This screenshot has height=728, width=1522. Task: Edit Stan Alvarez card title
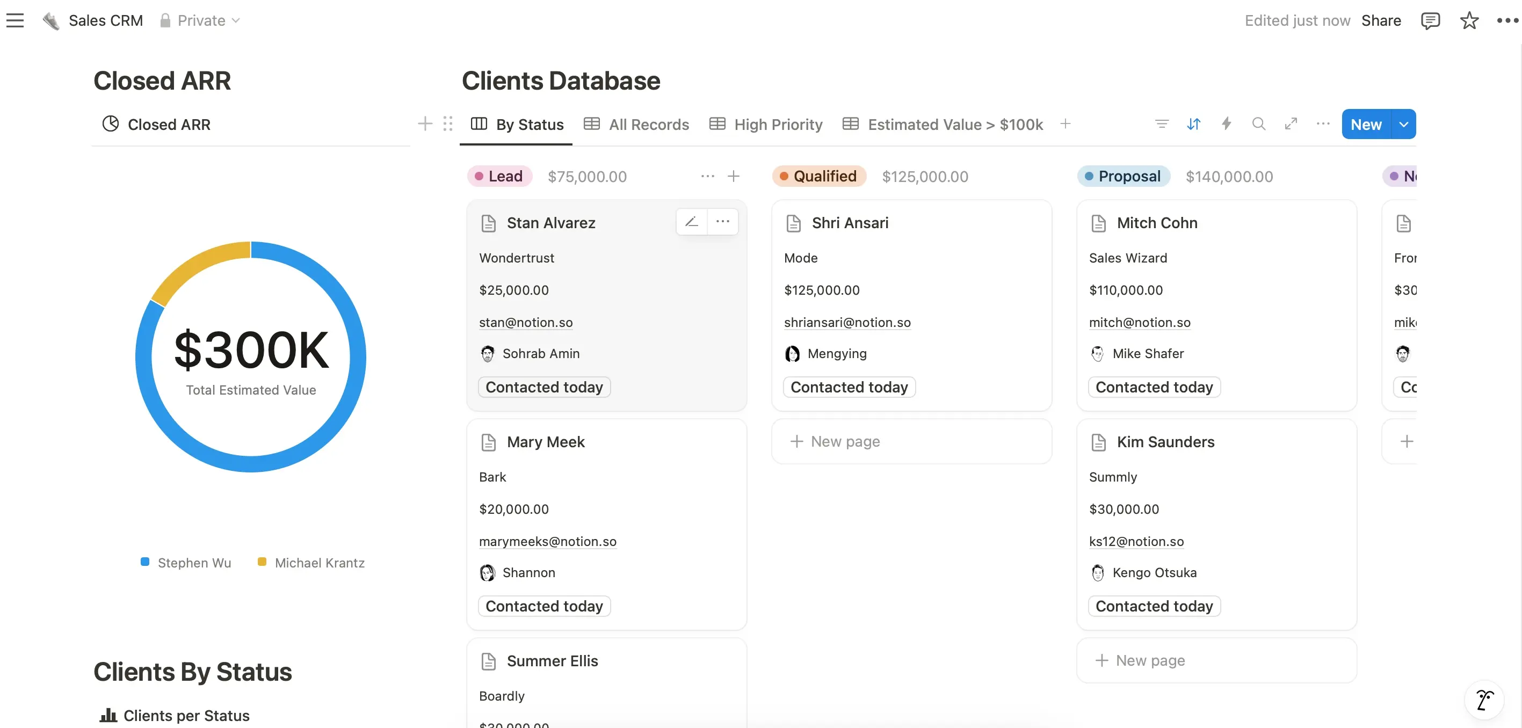click(692, 222)
